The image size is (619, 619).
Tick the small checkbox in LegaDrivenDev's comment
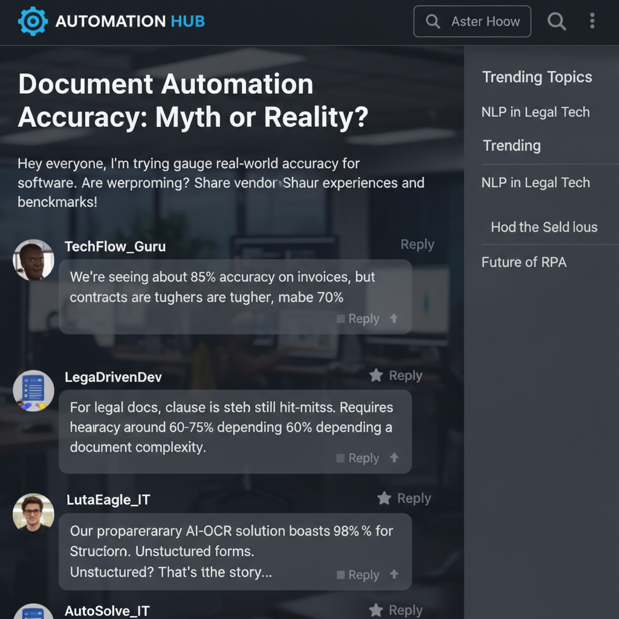pos(341,458)
